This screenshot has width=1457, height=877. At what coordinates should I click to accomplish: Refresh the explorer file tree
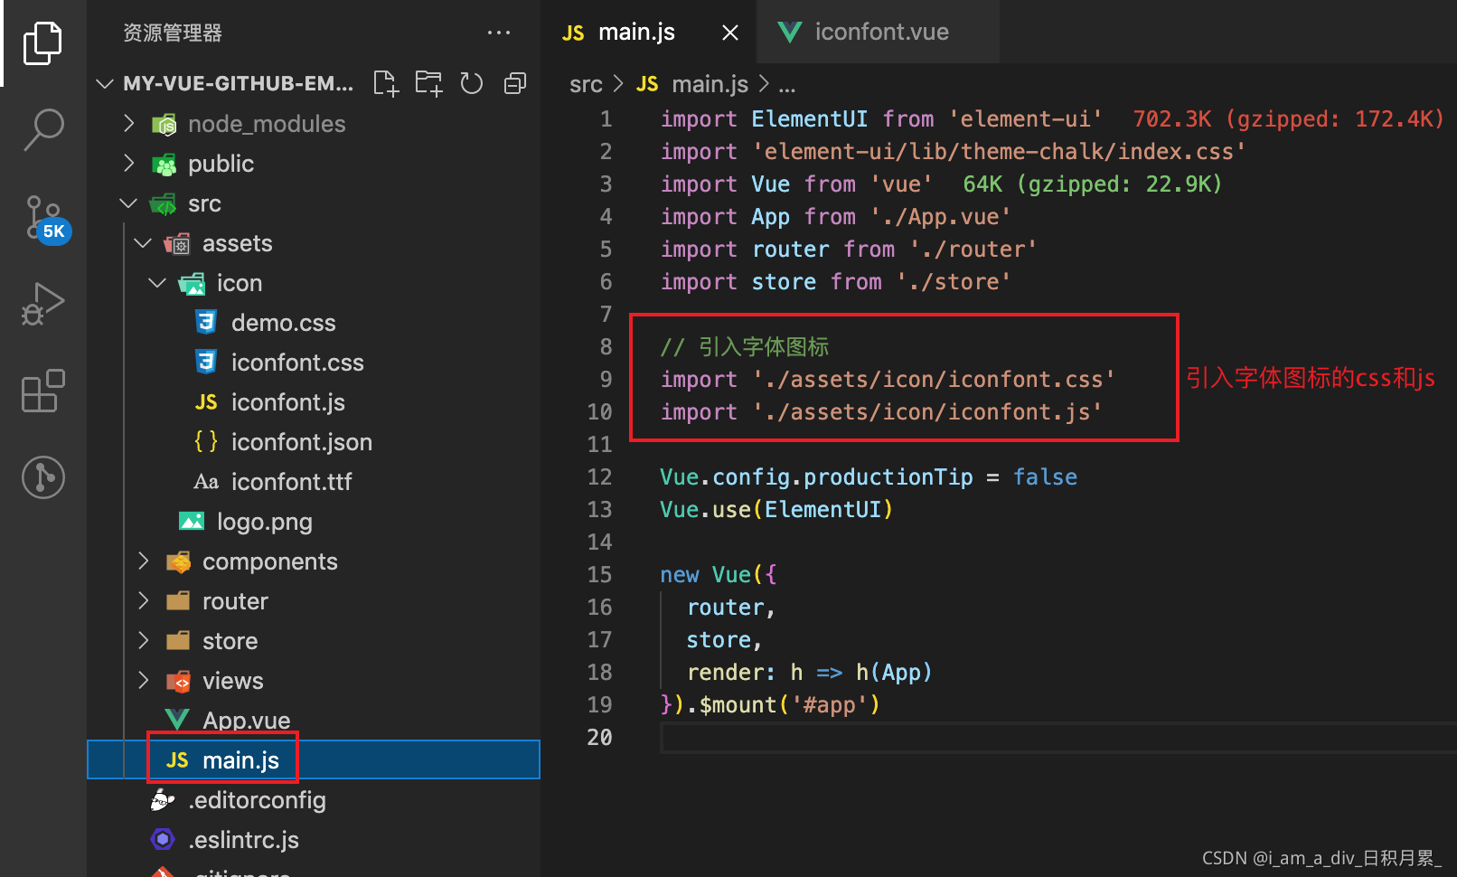point(472,83)
